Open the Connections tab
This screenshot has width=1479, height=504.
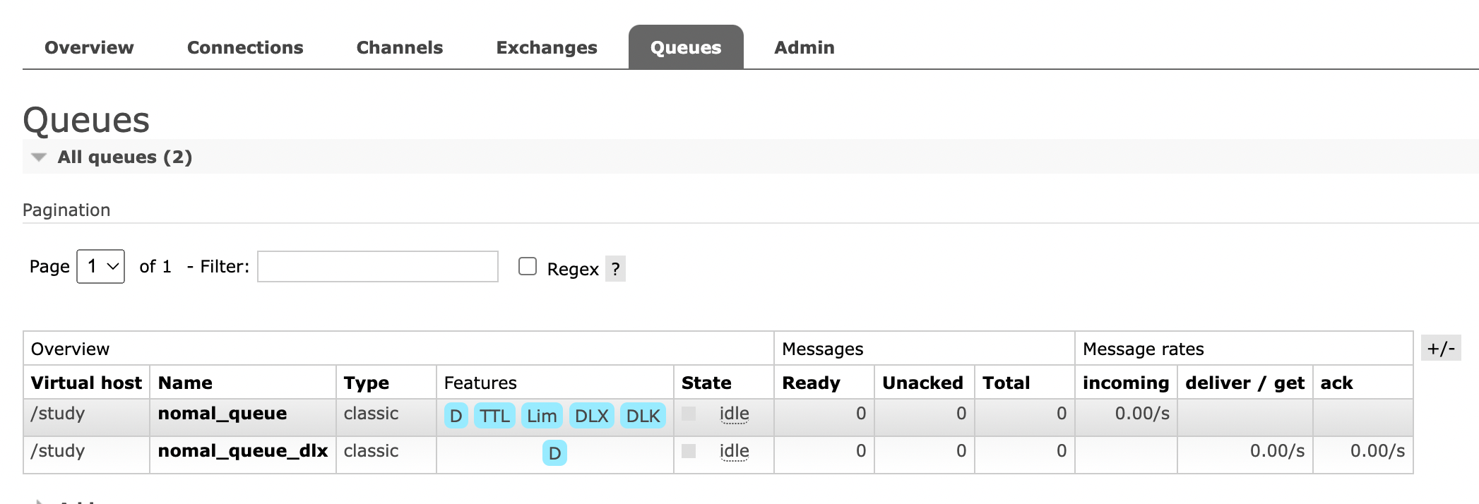pos(245,47)
